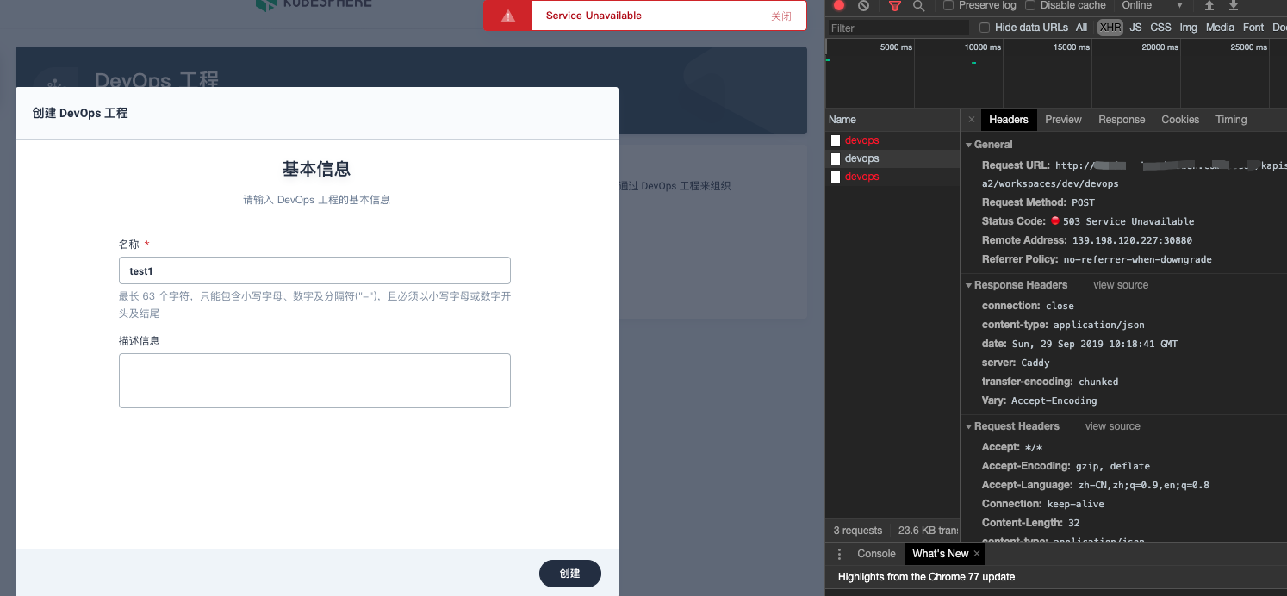Click the Name column header
1287x596 pixels.
tap(892, 120)
